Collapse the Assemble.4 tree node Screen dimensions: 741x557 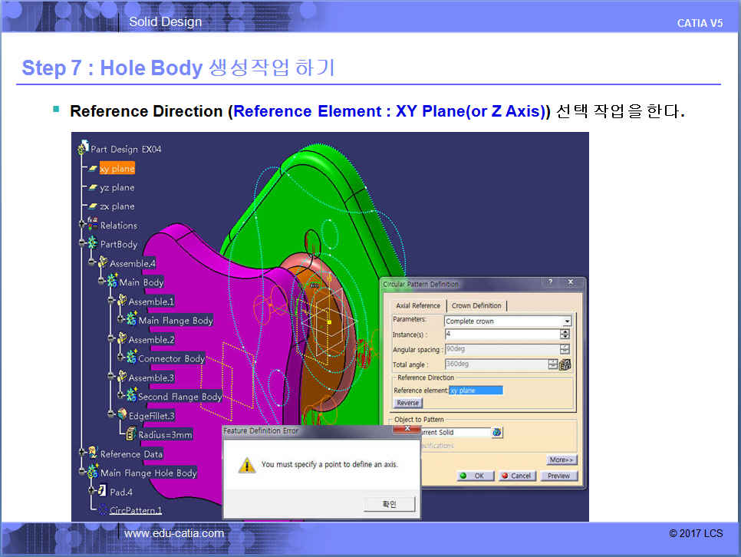pos(91,263)
